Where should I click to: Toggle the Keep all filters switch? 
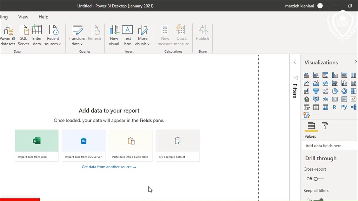point(318,200)
